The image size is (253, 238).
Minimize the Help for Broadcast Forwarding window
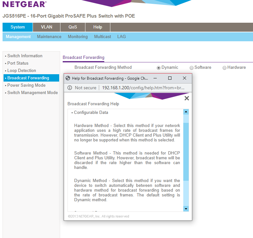click(155, 78)
